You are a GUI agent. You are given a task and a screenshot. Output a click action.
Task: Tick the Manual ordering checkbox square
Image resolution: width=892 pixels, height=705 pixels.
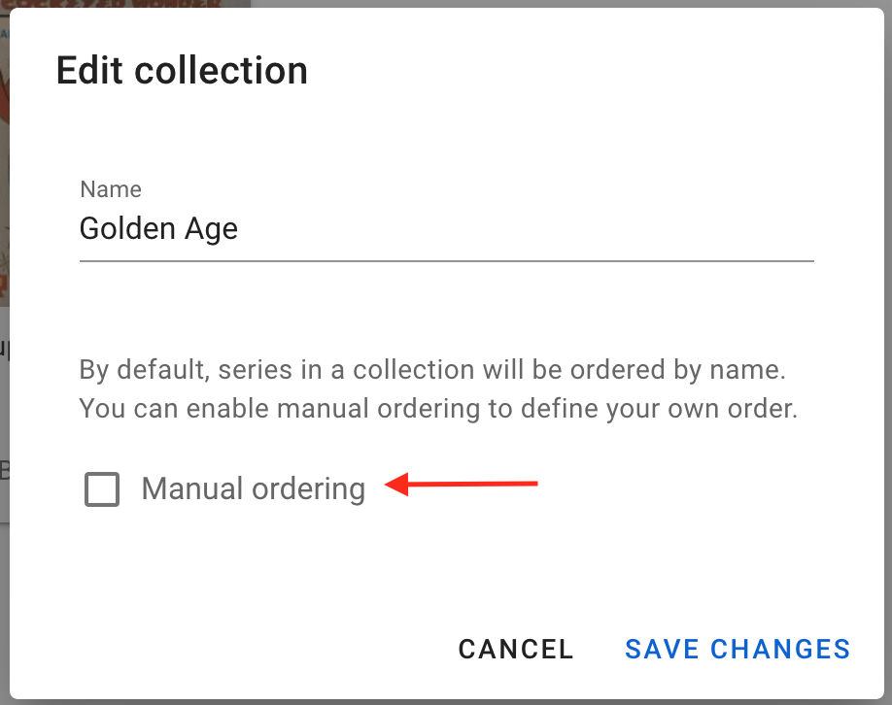[x=102, y=489]
